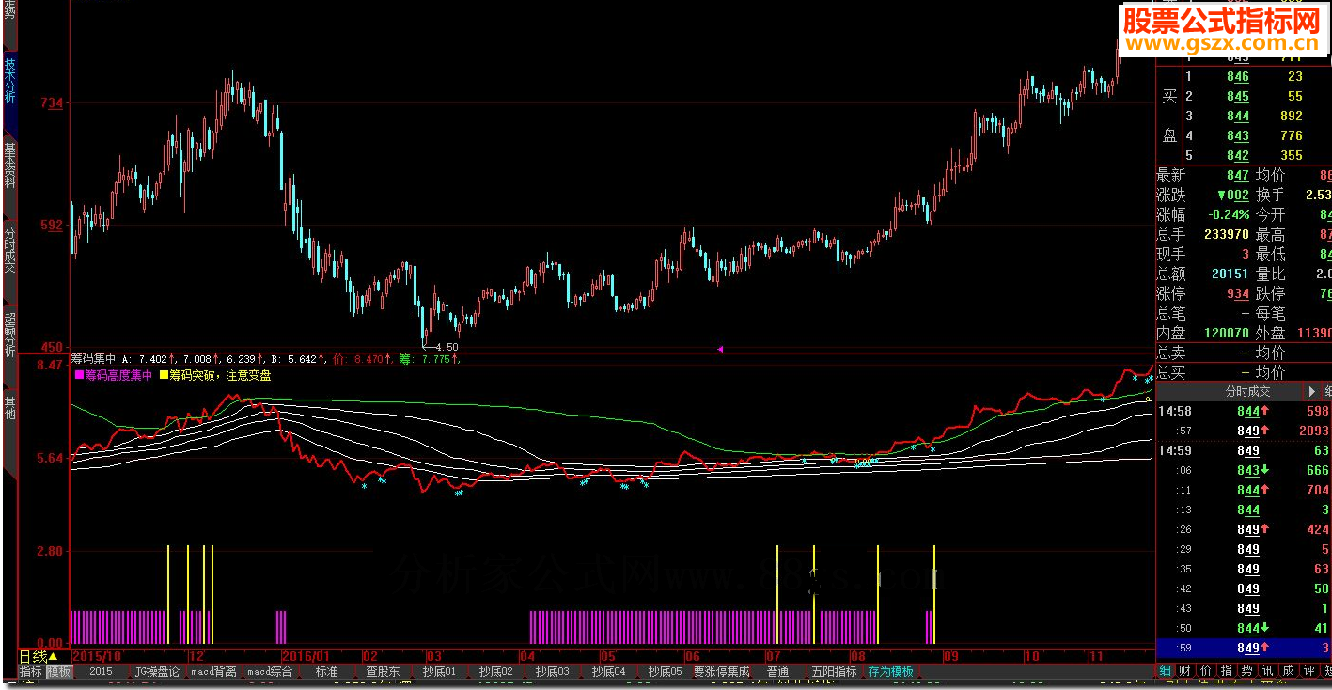The height and width of the screenshot is (690, 1332).
Task: Select the :57 trade row with volume 2093
Action: (x=1244, y=431)
